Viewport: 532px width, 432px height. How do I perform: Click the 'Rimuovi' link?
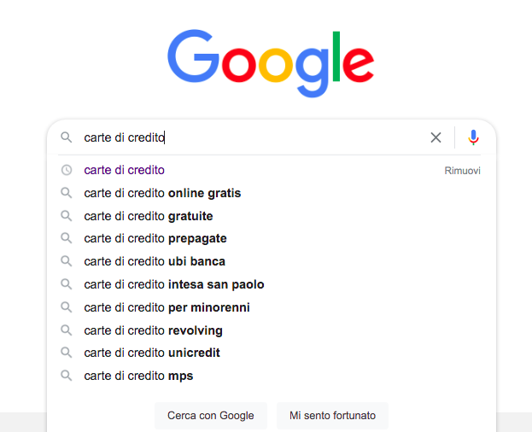point(463,171)
